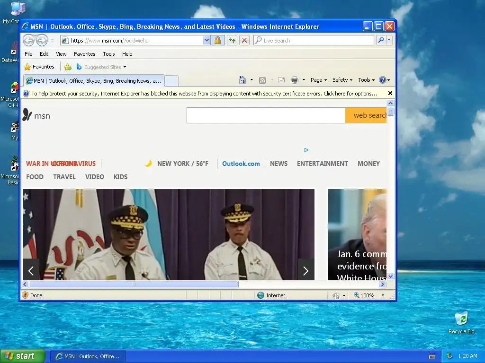
Task: Select the MSN browser tab
Action: coord(94,81)
